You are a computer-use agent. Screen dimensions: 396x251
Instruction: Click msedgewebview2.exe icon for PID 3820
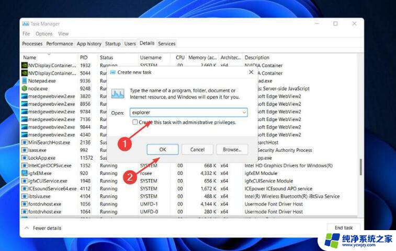(x=24, y=96)
